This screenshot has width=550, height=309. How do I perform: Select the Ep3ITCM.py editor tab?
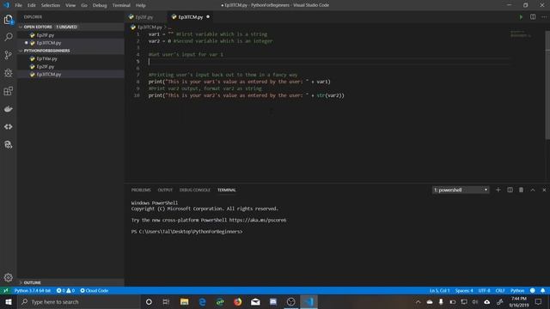tap(191, 17)
